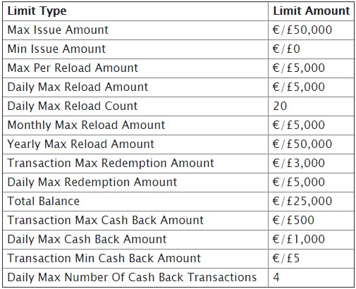This screenshot has width=356, height=289.
Task: Select the Daily Max Reload Count label
Action: click(x=73, y=106)
